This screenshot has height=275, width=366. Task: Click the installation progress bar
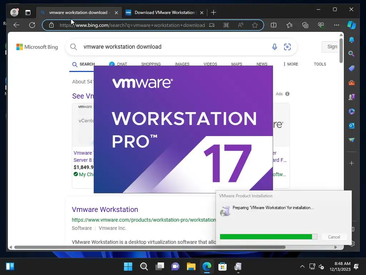click(268, 237)
